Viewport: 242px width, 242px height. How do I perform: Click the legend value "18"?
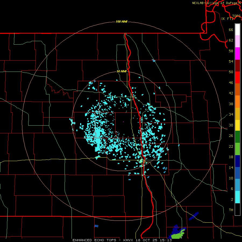[x=231, y=157]
